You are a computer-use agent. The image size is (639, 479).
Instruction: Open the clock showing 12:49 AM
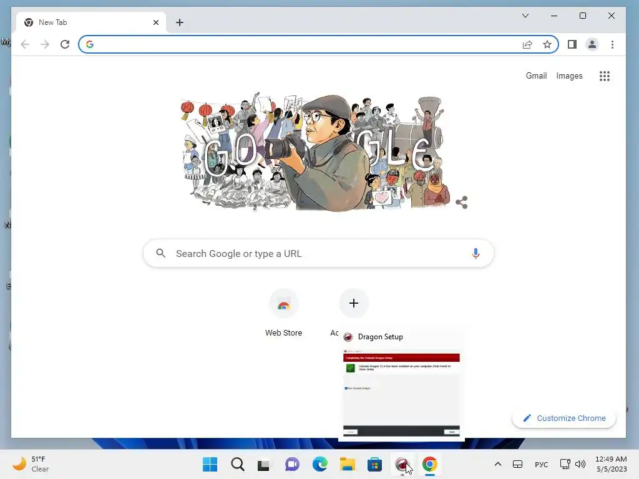[x=611, y=464]
